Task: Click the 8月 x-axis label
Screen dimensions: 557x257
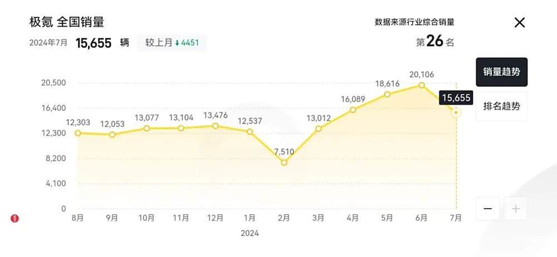Action: coord(77,218)
